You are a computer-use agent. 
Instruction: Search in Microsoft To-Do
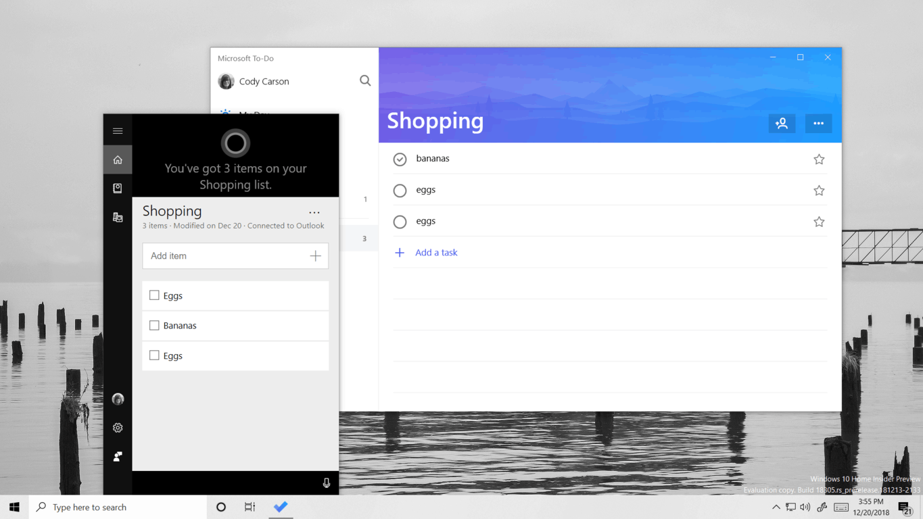pyautogui.click(x=365, y=81)
